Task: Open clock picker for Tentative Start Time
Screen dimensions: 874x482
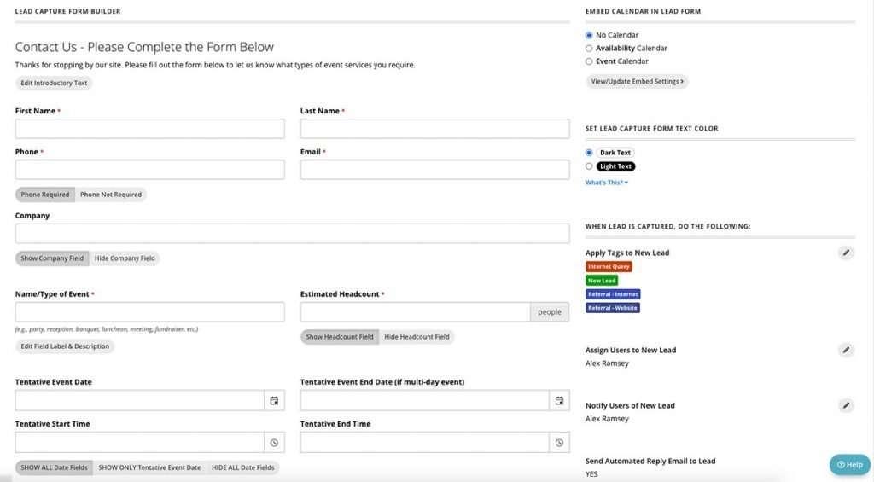Action: (x=274, y=443)
